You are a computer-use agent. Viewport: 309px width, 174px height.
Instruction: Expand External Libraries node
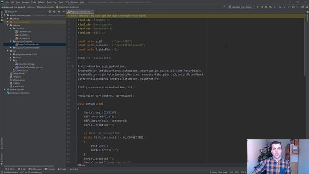click(x=5, y=89)
